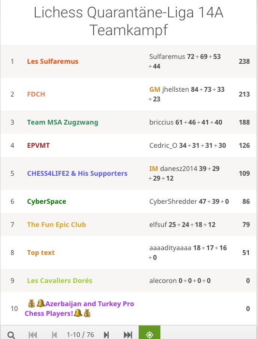This screenshot has height=339, width=258.
Task: Click GM jhellsten player name
Action: point(169,89)
